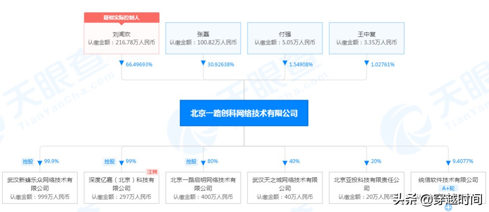This screenshot has height=212, width=489.
Task: Click the arrow below 张磊 card
Action: click(203, 63)
